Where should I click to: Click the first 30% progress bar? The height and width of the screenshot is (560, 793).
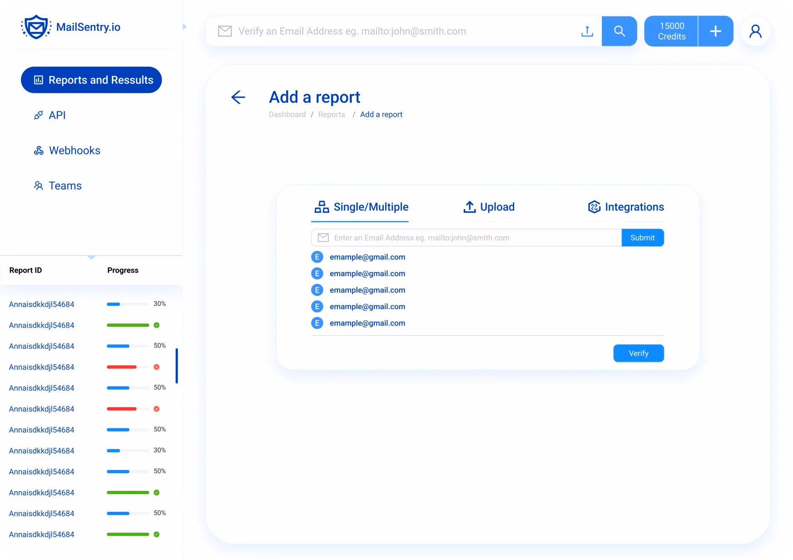coord(128,304)
